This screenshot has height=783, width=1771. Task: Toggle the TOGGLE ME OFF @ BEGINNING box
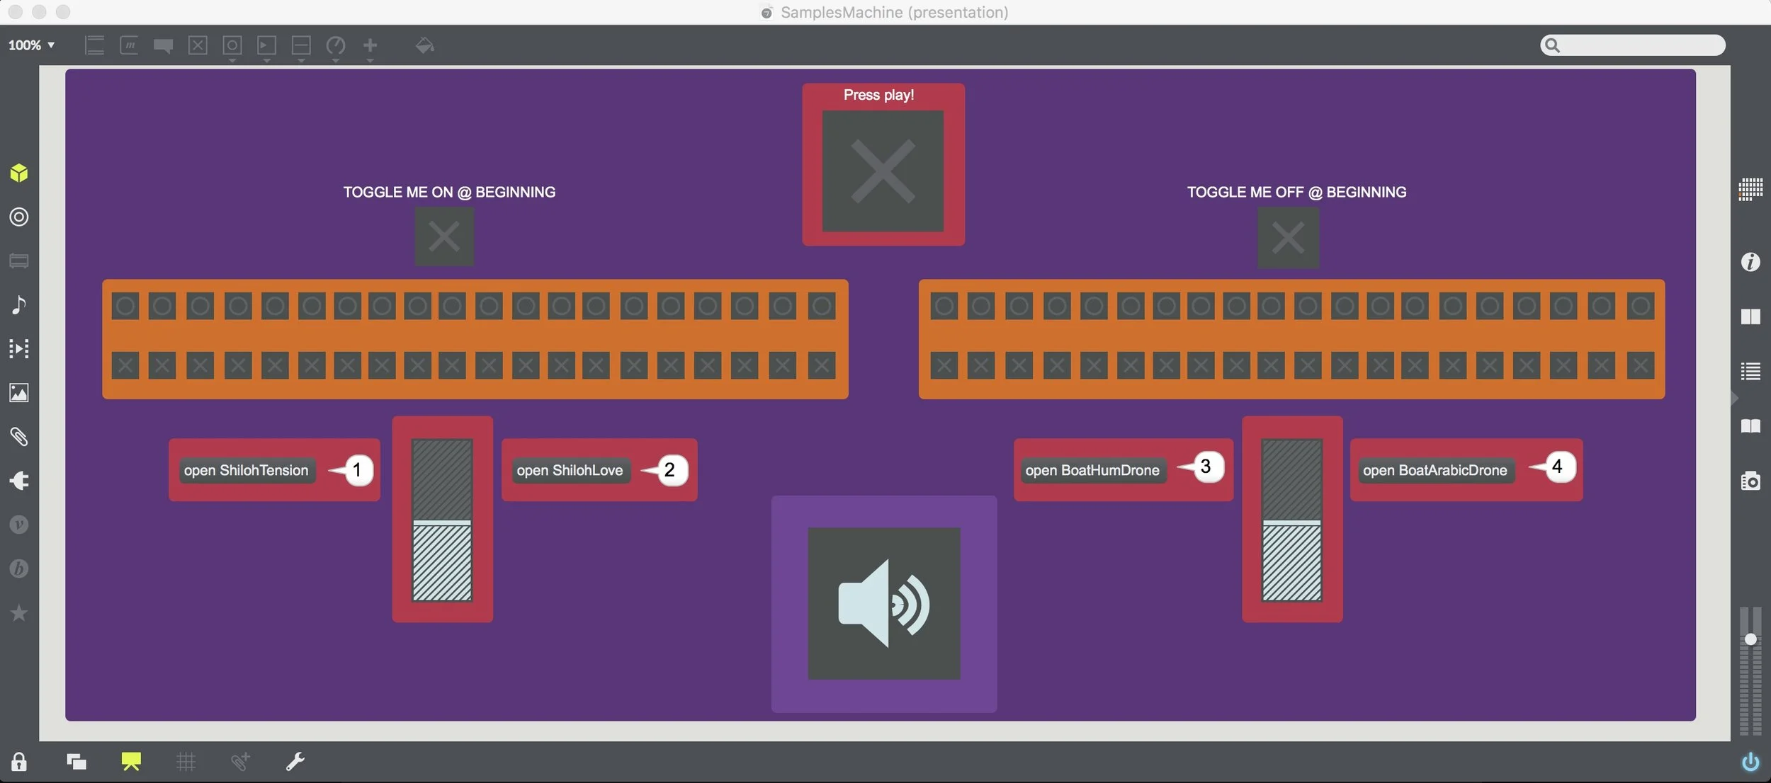pos(1287,237)
